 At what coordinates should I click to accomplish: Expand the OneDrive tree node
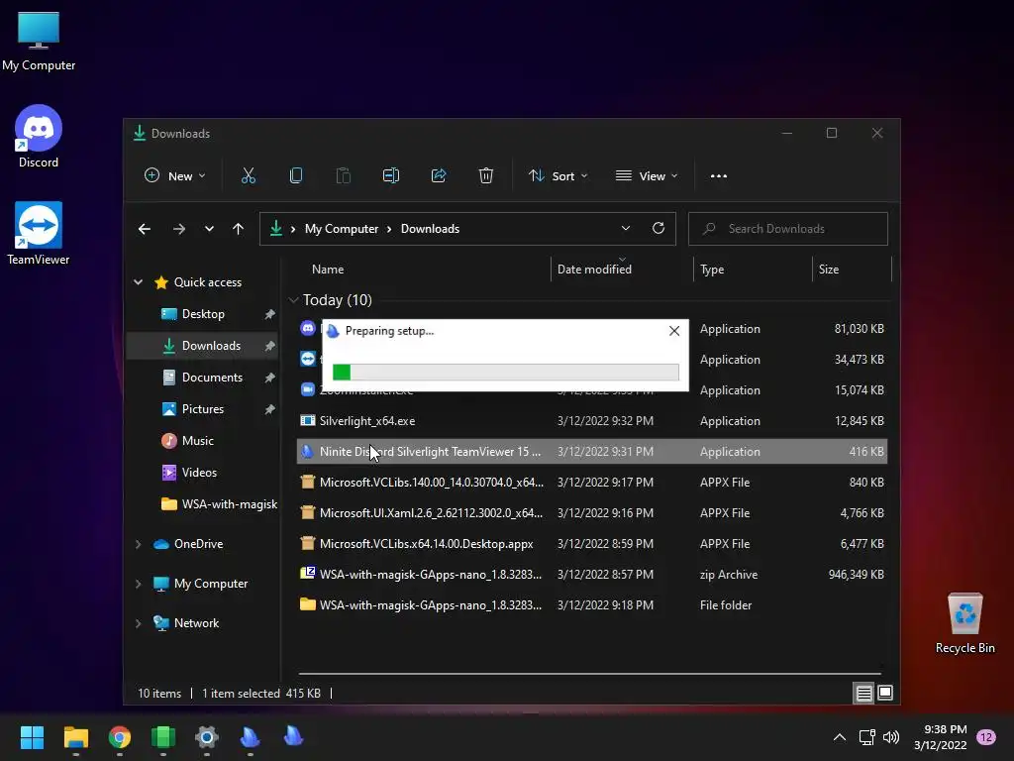(138, 544)
